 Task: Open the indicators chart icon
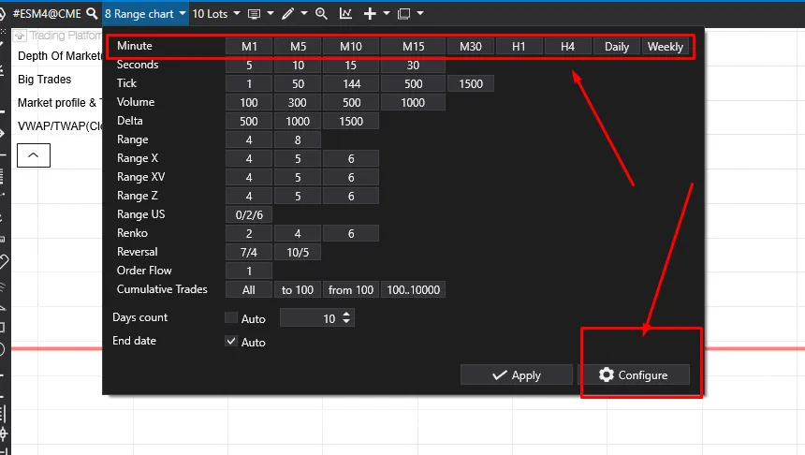(x=346, y=14)
